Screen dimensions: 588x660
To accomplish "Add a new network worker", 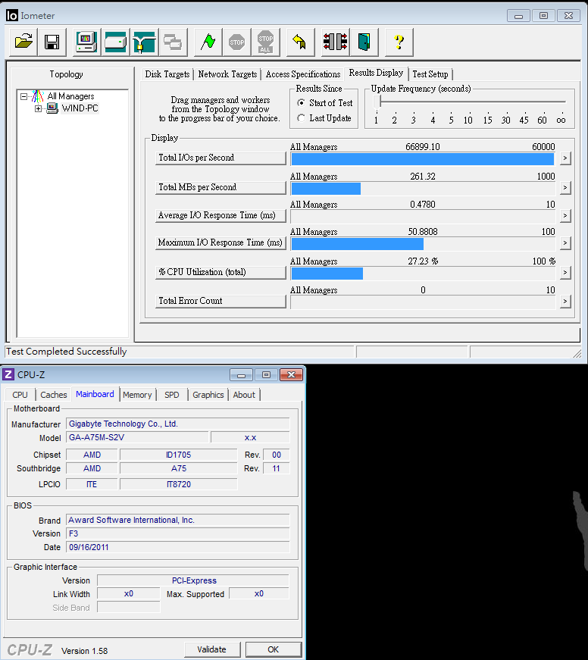I will (144, 42).
